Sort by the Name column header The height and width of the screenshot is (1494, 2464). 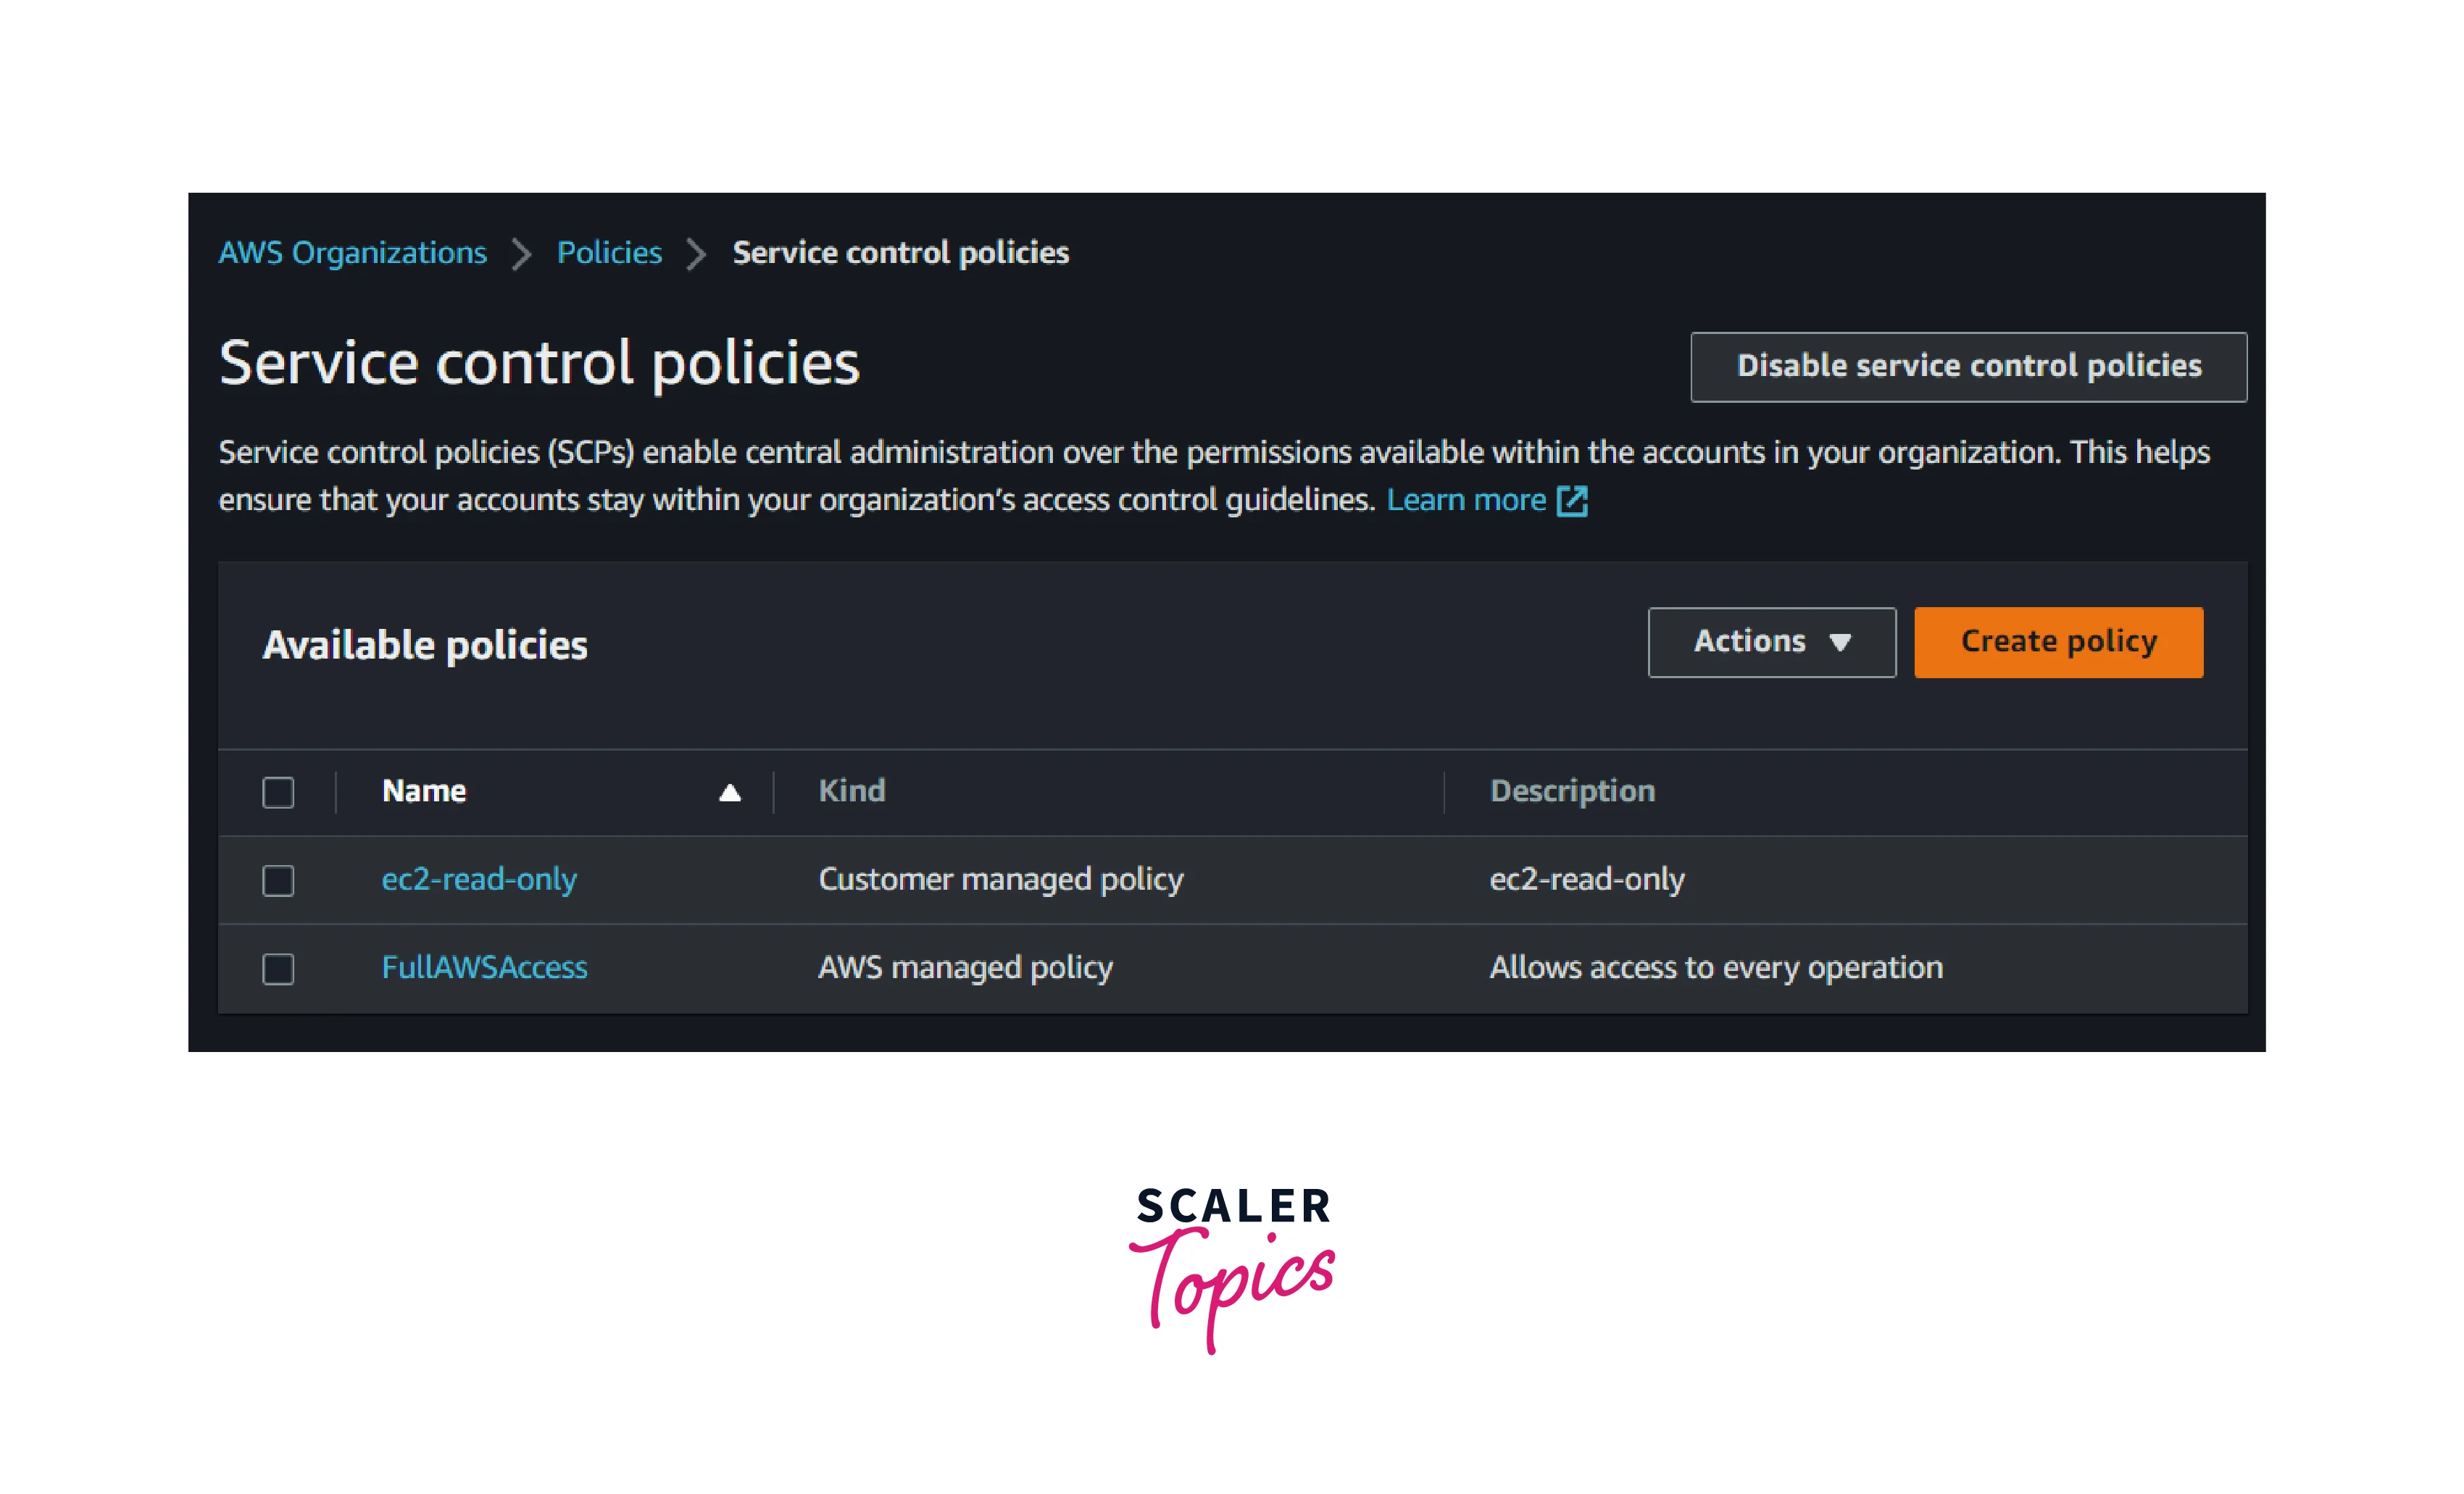(x=424, y=792)
